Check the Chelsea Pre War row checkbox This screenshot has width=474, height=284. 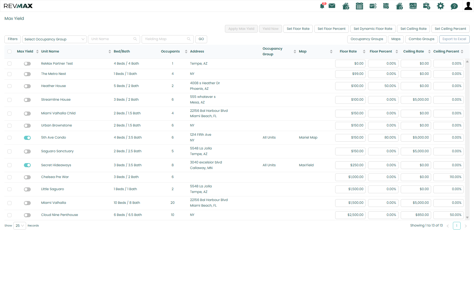[9, 177]
